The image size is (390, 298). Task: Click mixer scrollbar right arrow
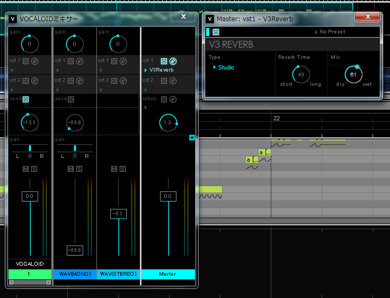49,282
